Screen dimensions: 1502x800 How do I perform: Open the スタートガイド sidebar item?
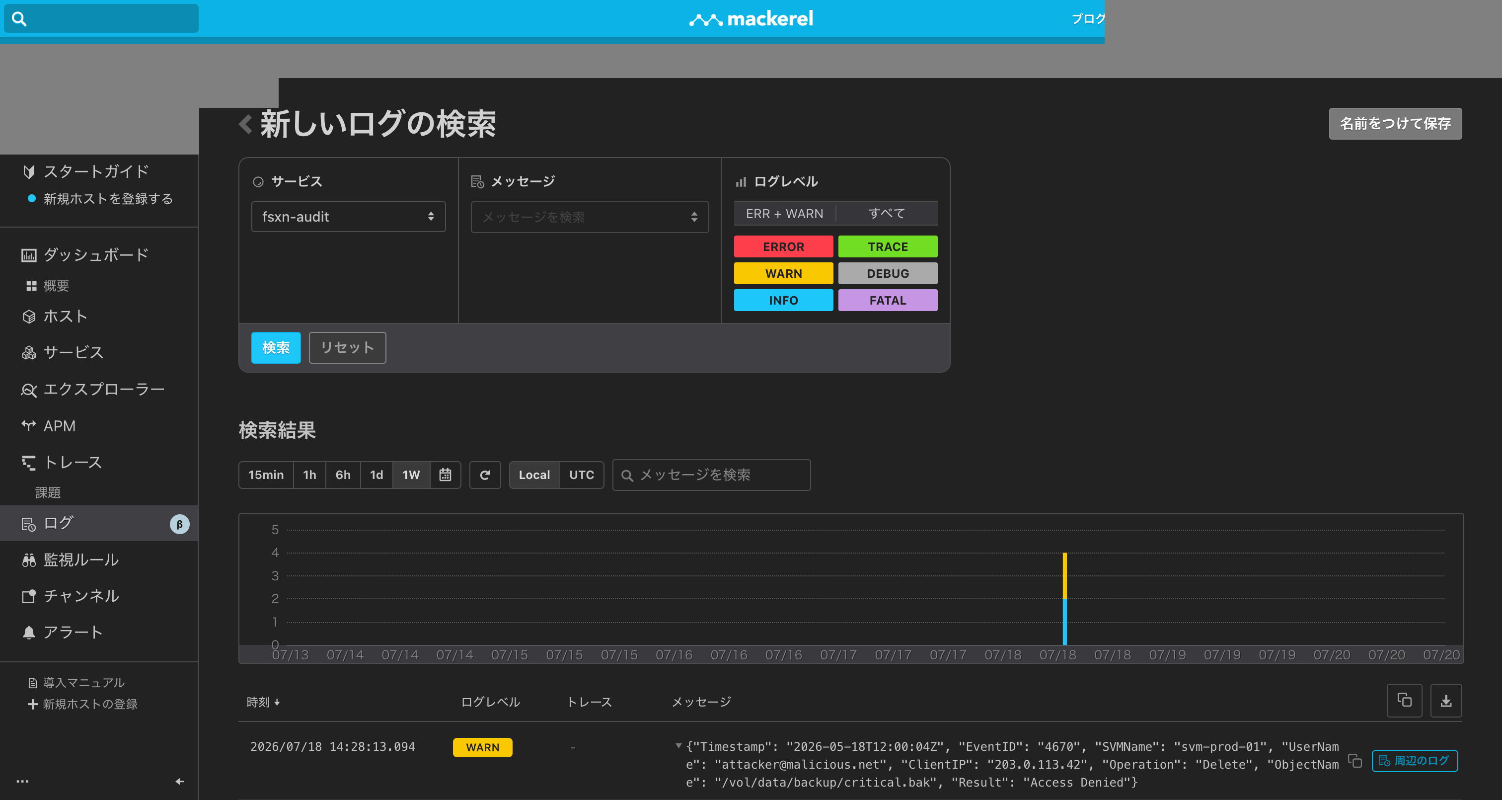(86, 171)
